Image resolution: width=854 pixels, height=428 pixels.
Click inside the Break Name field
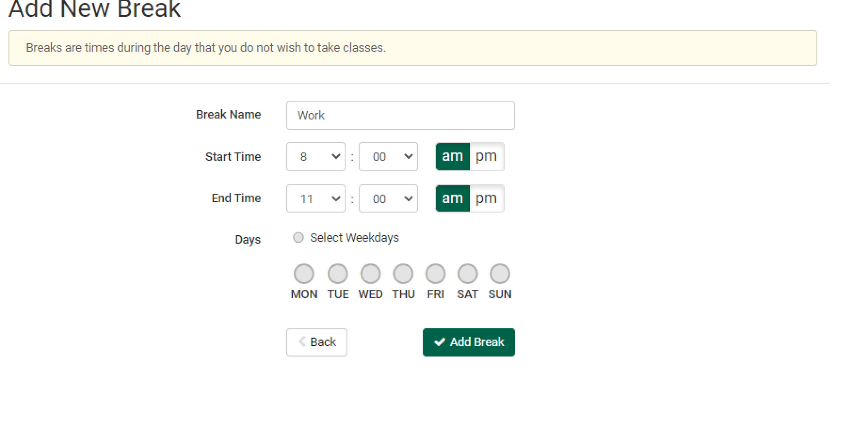pos(400,115)
